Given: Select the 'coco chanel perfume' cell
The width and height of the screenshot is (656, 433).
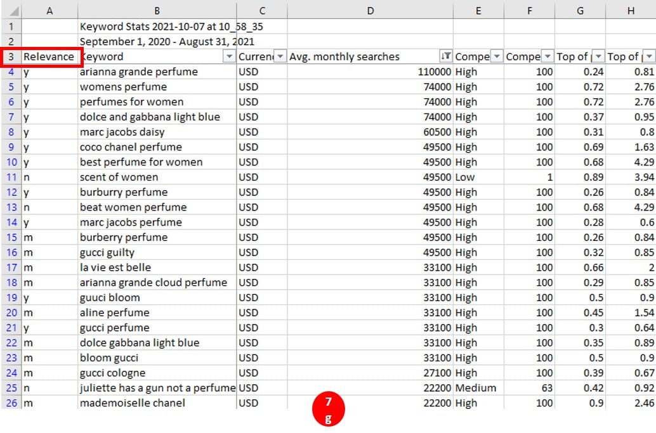Looking at the screenshot, I should click(157, 147).
